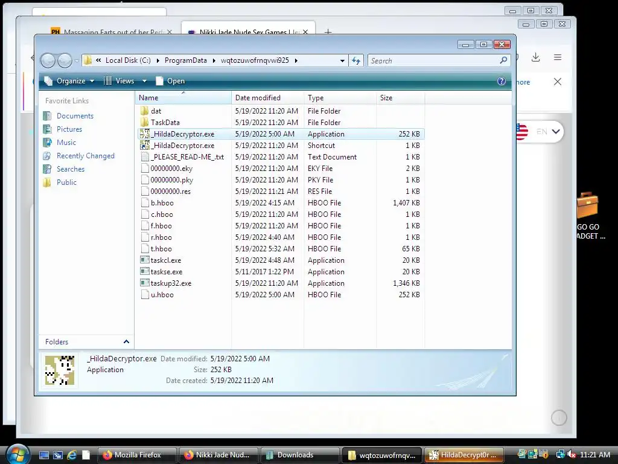The image size is (618, 464).
Task: Click the Firefox downloads arrow icon
Action: click(536, 57)
